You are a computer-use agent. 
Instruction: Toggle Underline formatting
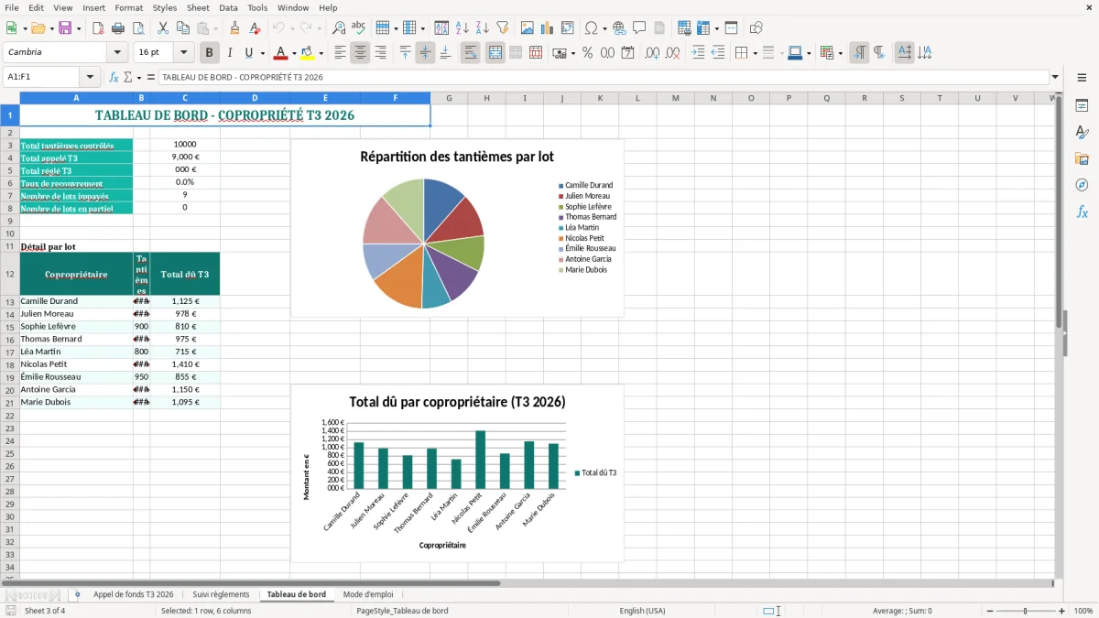pos(248,53)
